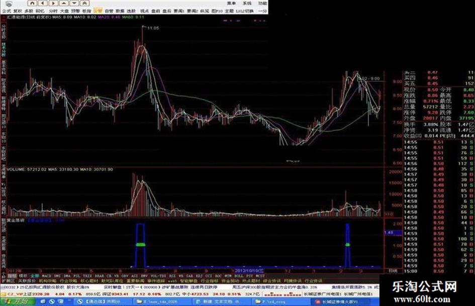
Task: Click the 2012/10/10 date marker
Action: point(249,270)
